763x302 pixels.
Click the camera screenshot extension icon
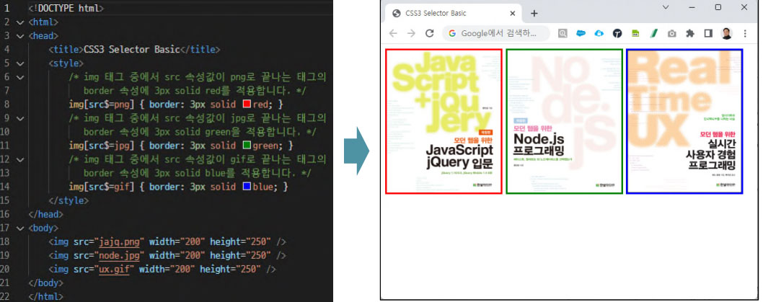pos(671,34)
